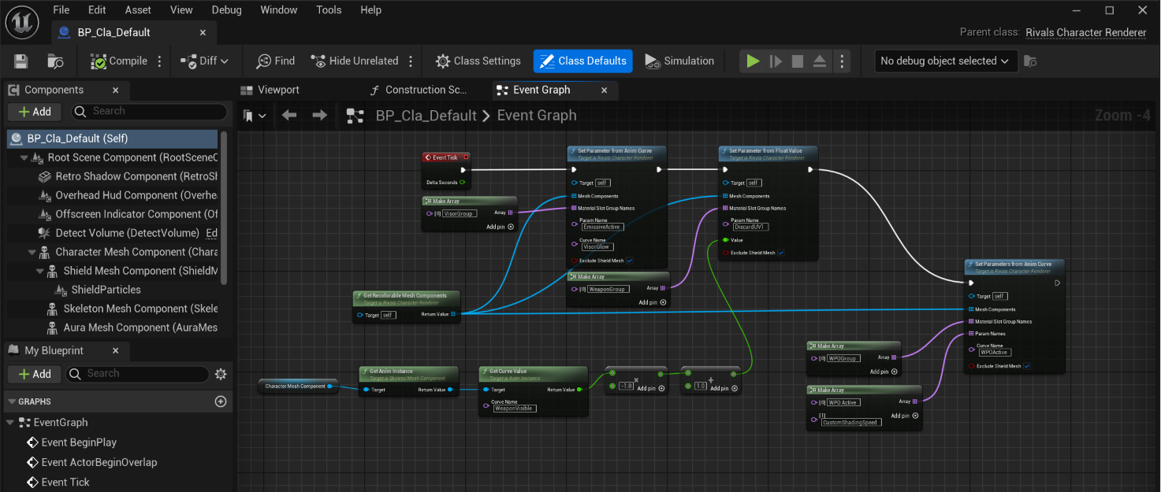
Task: Select BP_Cla_Default (Self) in component tree
Action: pyautogui.click(x=113, y=139)
